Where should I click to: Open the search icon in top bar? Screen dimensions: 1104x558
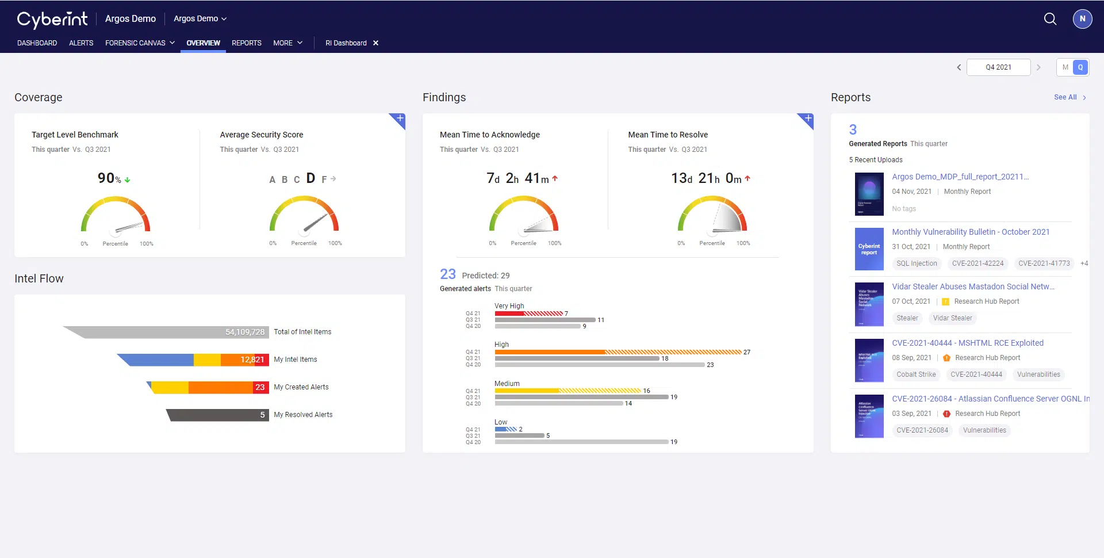pyautogui.click(x=1051, y=19)
